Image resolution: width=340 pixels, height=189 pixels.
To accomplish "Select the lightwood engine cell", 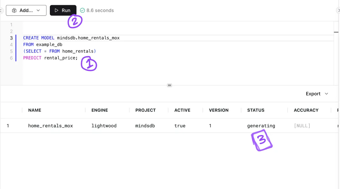I will tap(104, 126).
